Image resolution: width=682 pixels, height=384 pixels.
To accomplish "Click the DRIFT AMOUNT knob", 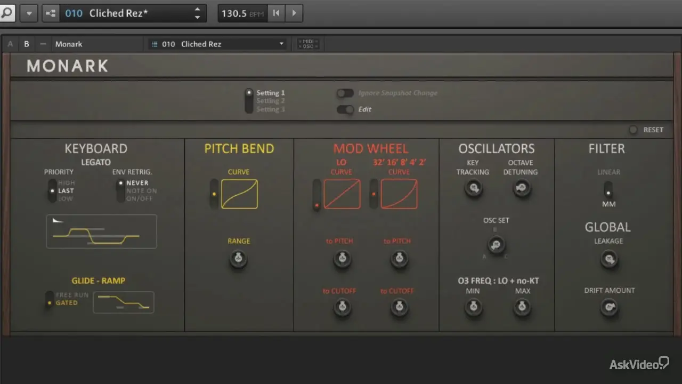I will [x=608, y=307].
